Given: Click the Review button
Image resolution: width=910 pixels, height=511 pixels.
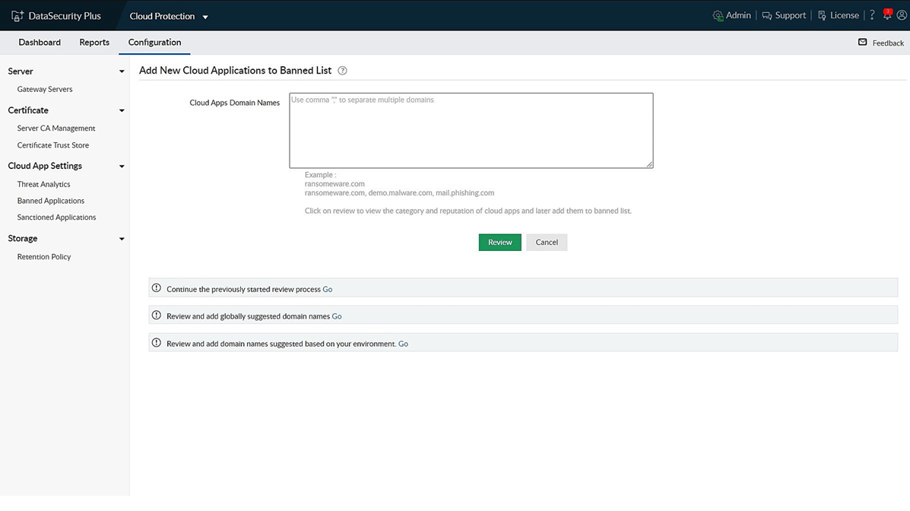Looking at the screenshot, I should 499,242.
